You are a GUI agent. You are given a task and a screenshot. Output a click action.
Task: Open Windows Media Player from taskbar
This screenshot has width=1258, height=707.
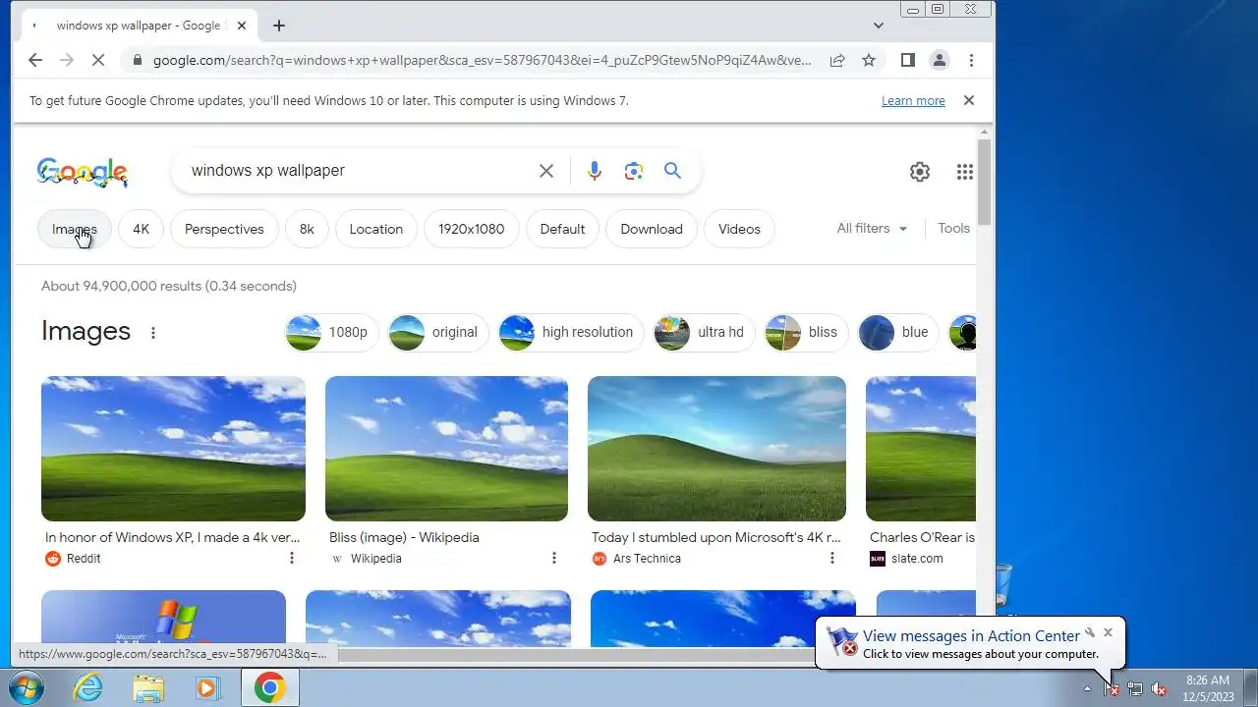[207, 687]
